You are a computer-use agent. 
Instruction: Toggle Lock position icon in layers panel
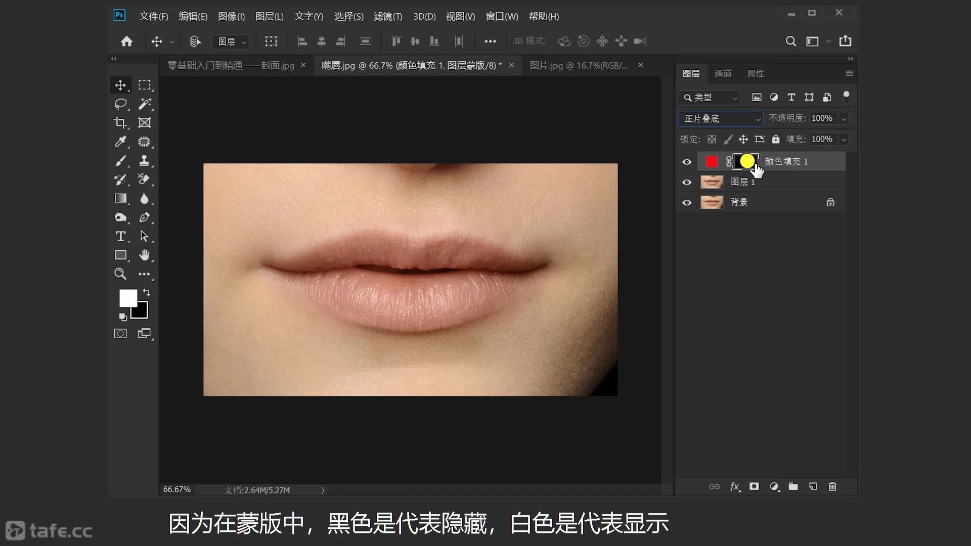(x=743, y=139)
